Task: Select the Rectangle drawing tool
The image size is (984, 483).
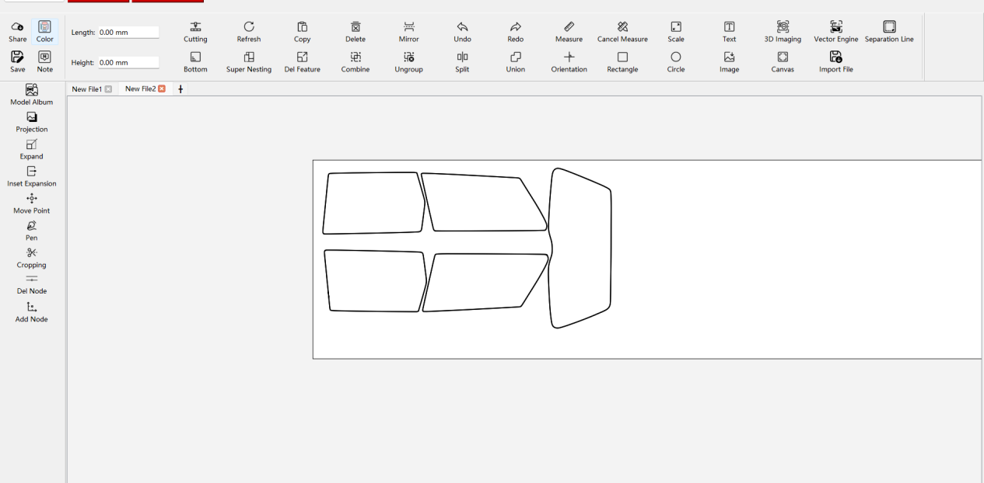Action: click(x=622, y=63)
